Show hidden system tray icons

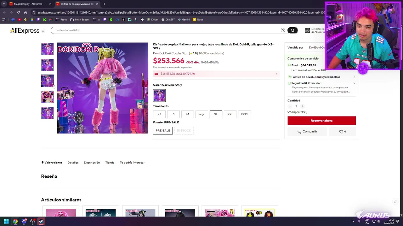(x=353, y=221)
